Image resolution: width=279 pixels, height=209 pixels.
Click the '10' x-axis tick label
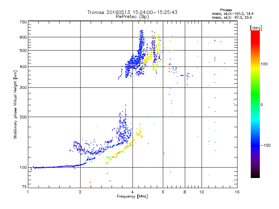coord(202,192)
